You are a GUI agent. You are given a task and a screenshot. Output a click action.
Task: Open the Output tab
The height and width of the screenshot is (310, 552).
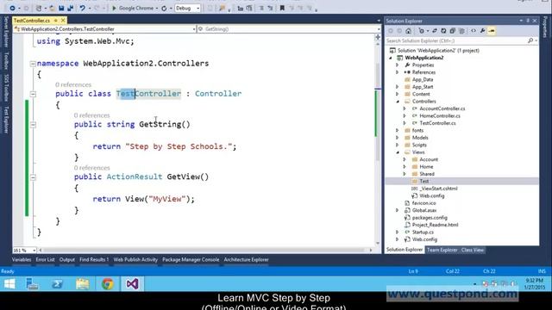point(67,260)
